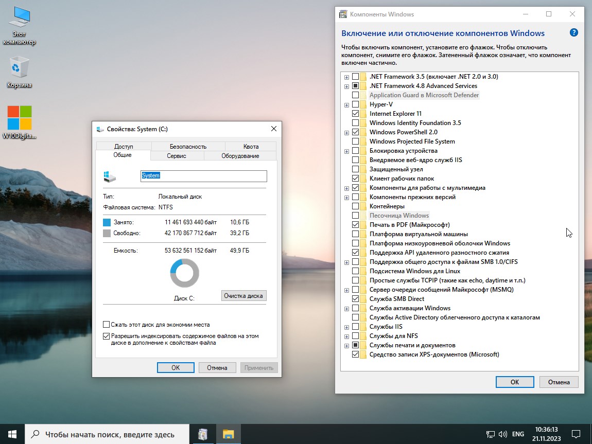Click the Свойства: System (C:) title icon

[x=100, y=129]
